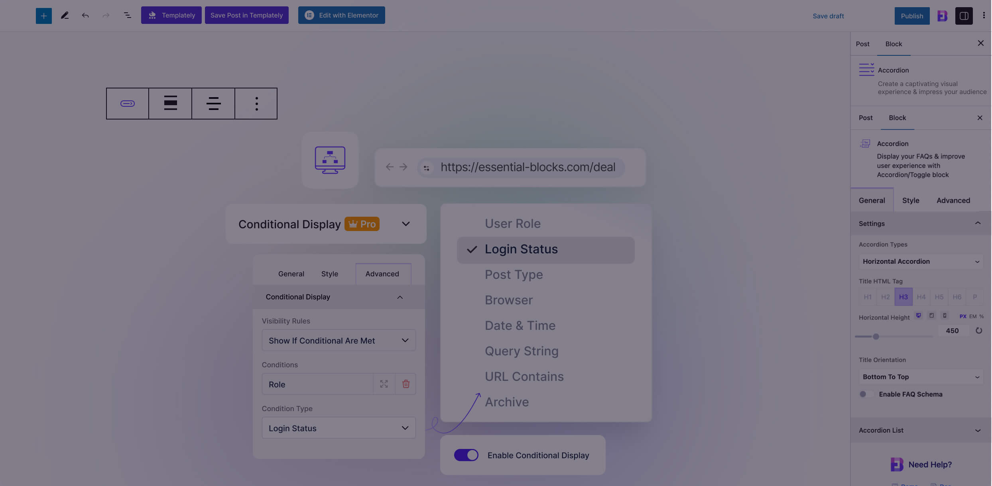Select P title HTML tag

[x=975, y=297]
